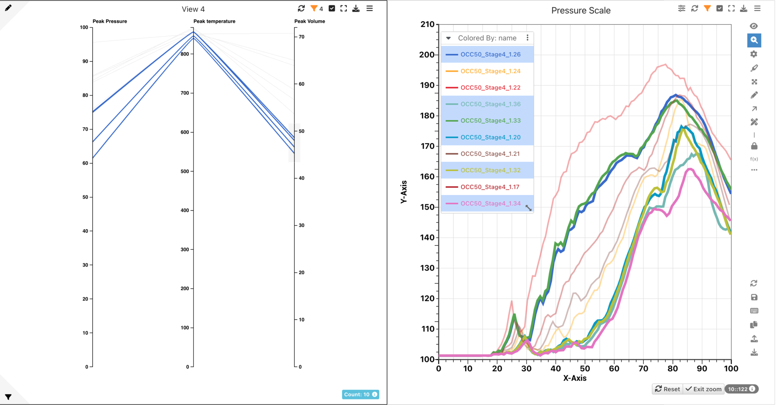Image resolution: width=779 pixels, height=405 pixels.
Task: Click the refresh icon on Pressure Scale toolbar
Action: (x=695, y=8)
